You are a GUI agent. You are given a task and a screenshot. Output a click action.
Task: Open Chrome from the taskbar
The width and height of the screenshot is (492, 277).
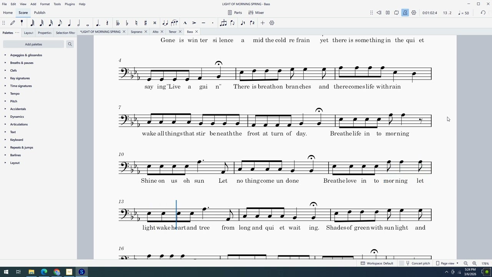(x=57, y=272)
